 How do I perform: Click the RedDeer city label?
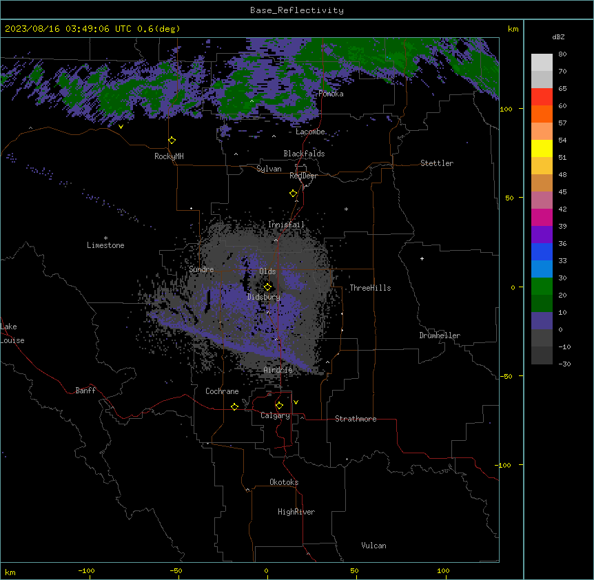(303, 176)
